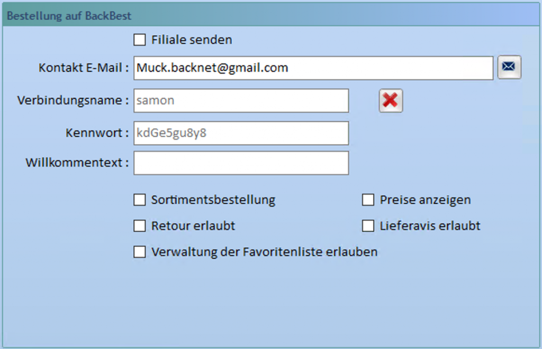Focus the Verbindungsname field containing samon

click(241, 100)
